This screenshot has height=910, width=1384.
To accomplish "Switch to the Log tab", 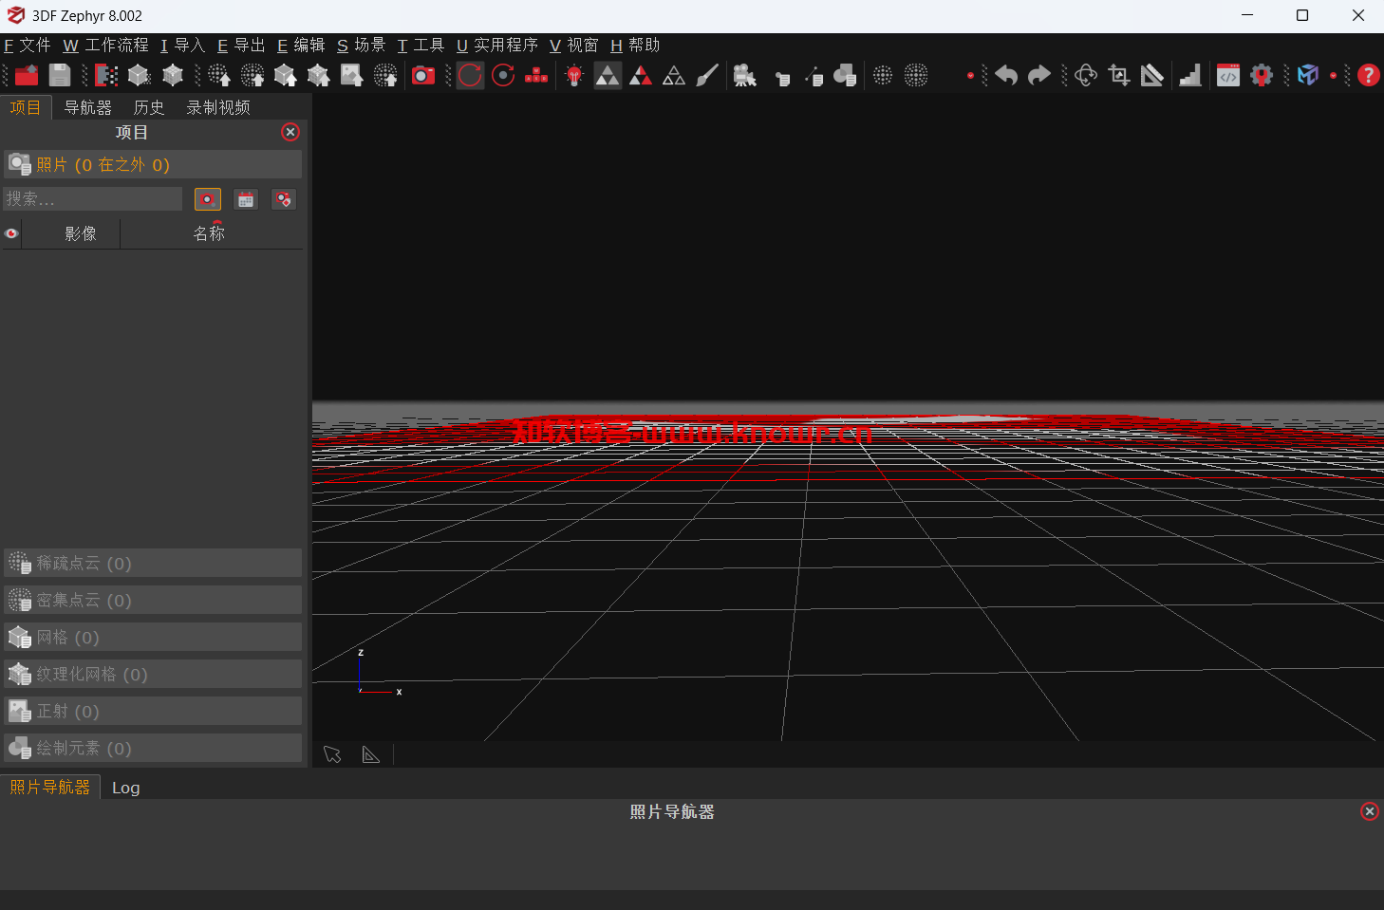I will [125, 788].
